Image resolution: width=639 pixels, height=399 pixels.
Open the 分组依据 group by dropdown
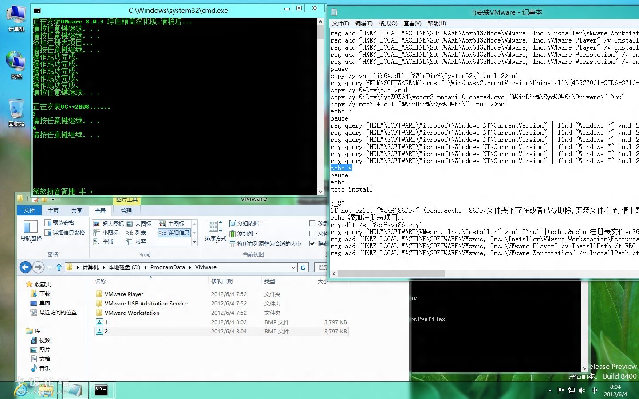point(246,223)
